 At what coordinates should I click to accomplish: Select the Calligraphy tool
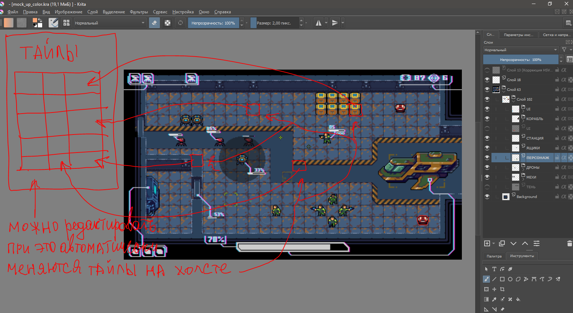(x=510, y=269)
